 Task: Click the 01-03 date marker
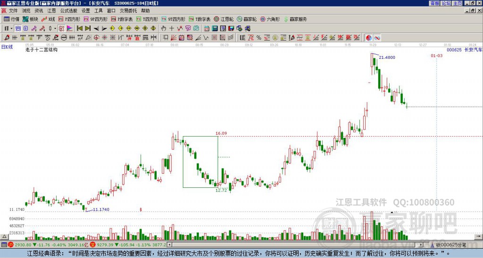[x=436, y=56]
